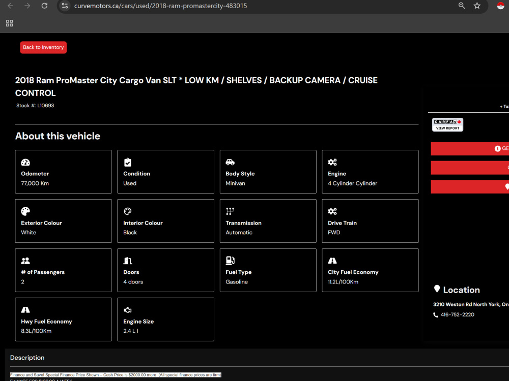Click the Exterior Colour palette icon
This screenshot has height=381, width=509.
25,211
